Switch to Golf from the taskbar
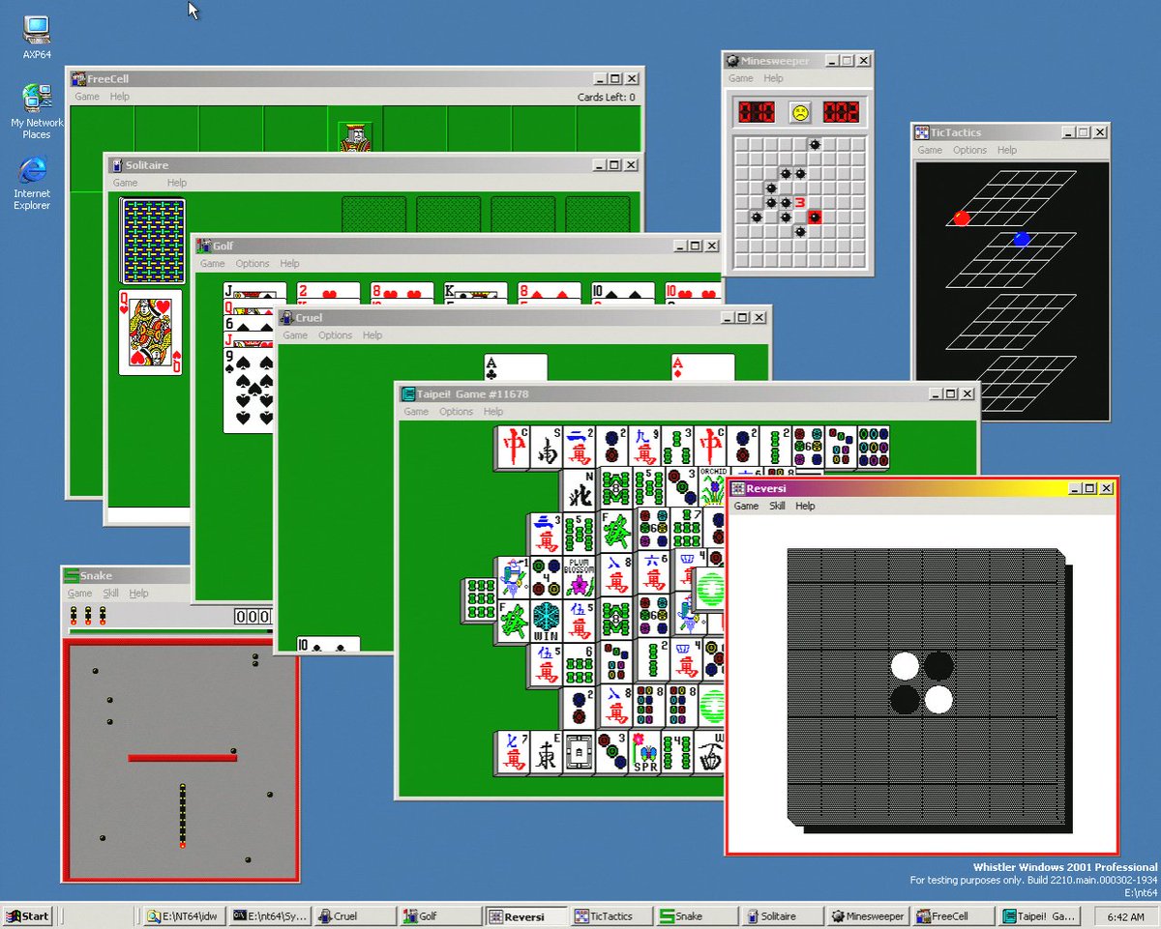 point(441,916)
